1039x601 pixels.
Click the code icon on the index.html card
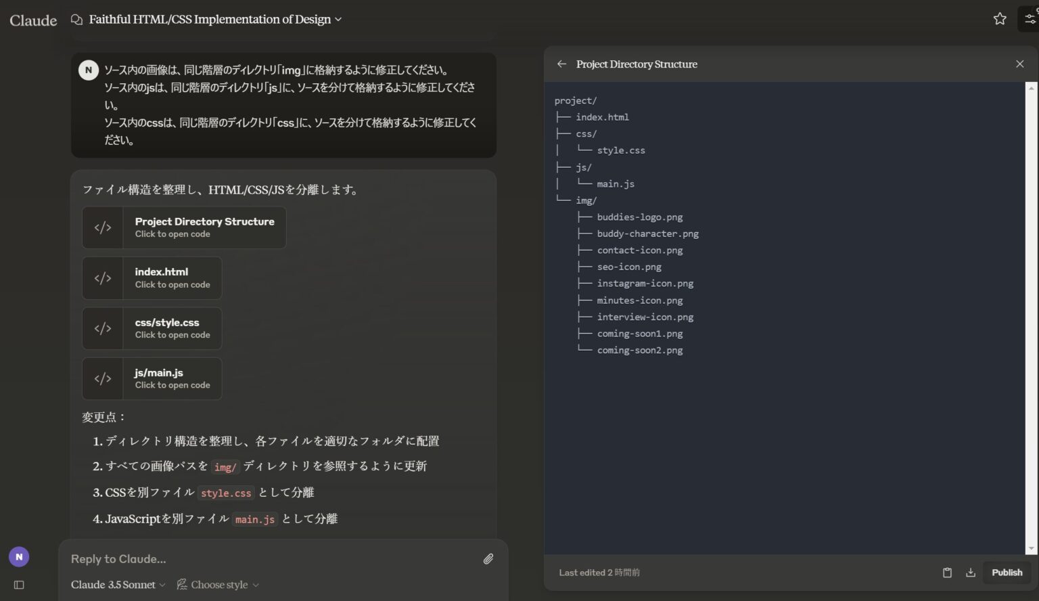pos(103,277)
